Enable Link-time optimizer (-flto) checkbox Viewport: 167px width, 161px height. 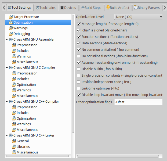click(78, 88)
